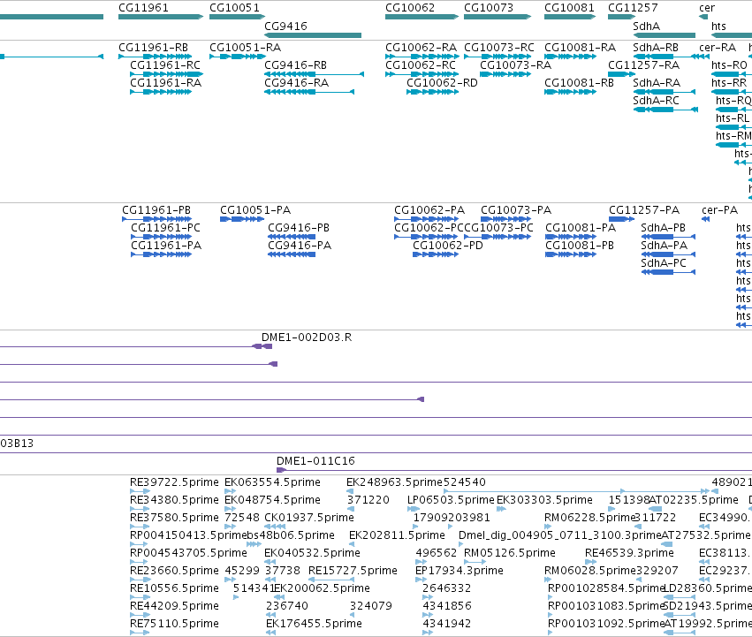Click the SdhA-PC protein label
This screenshot has width=752, height=637.
(x=664, y=263)
